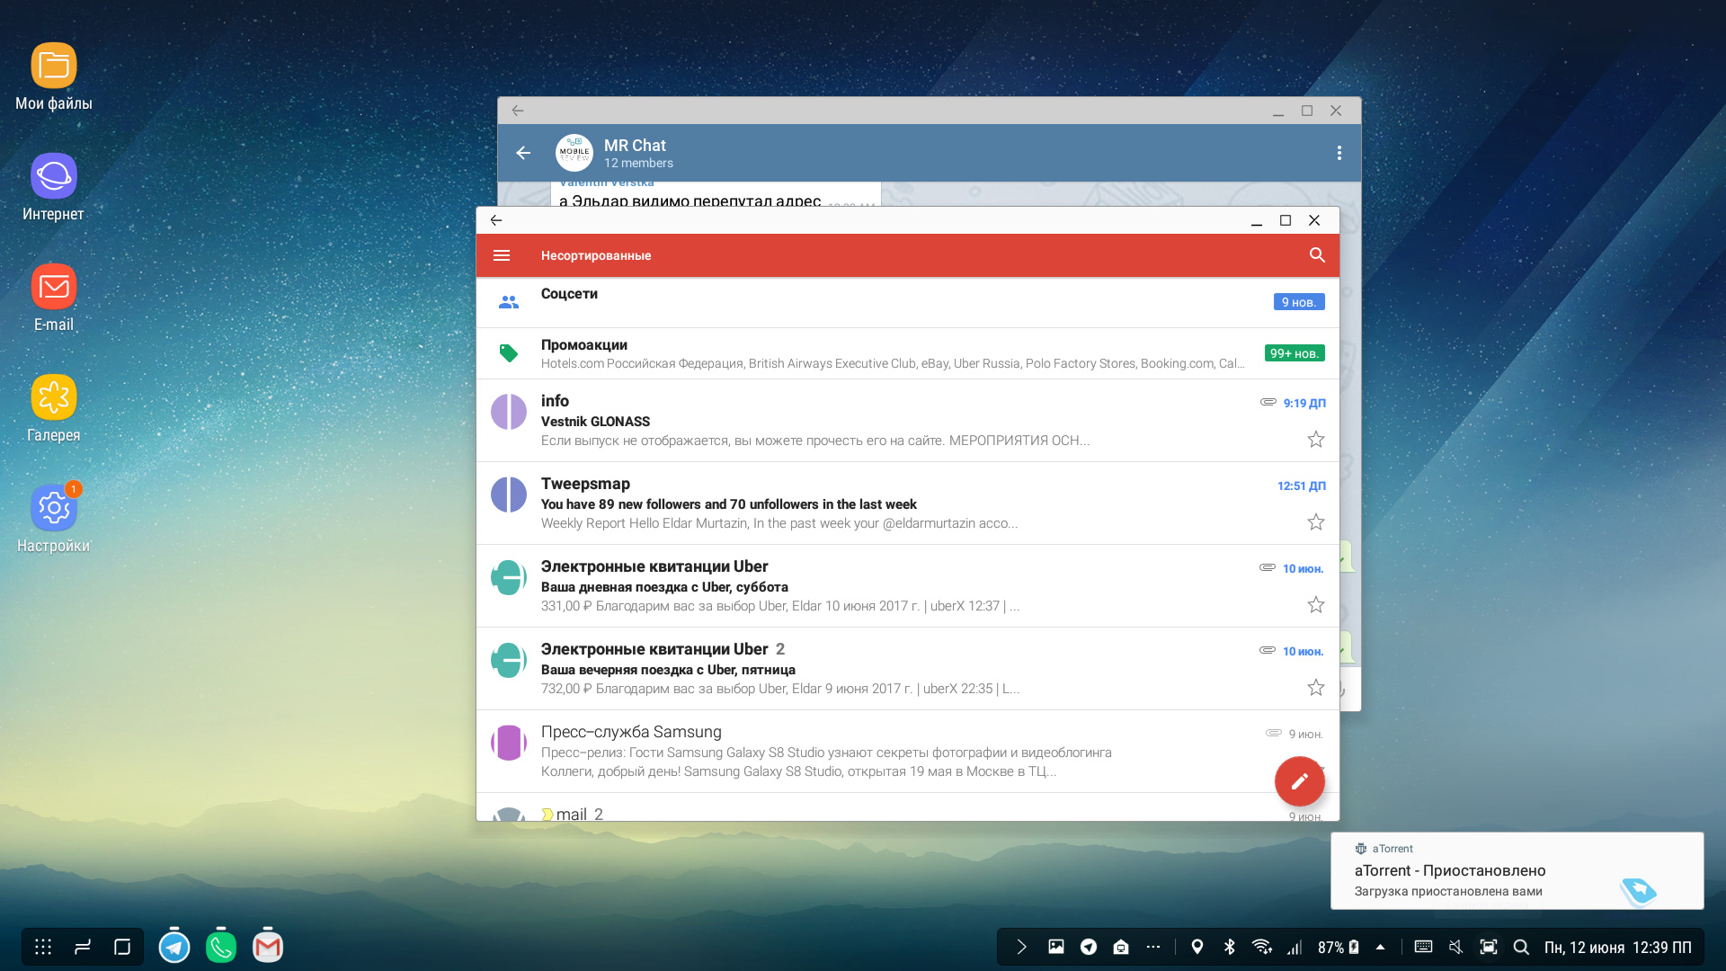Image resolution: width=1726 pixels, height=971 pixels.
Task: Open Мои файлы desktop icon
Action: [x=54, y=77]
